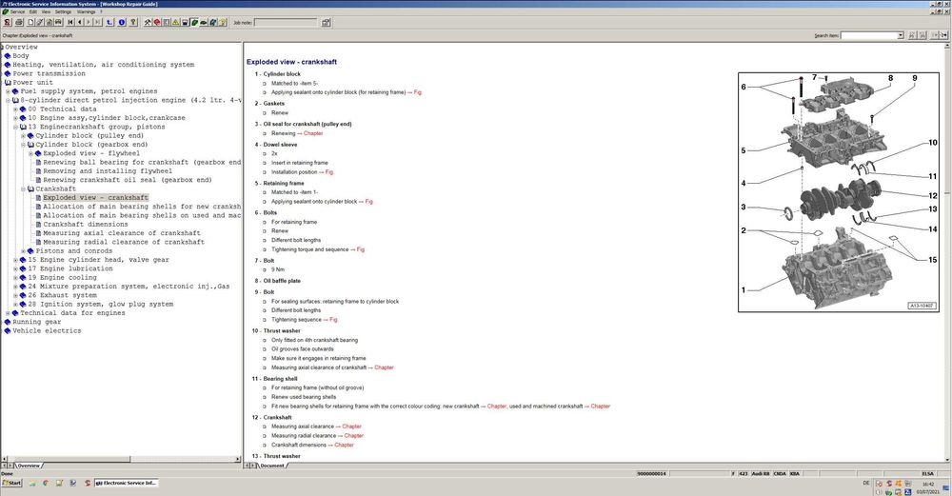Click the light bulb toolbar icon

pos(223,23)
